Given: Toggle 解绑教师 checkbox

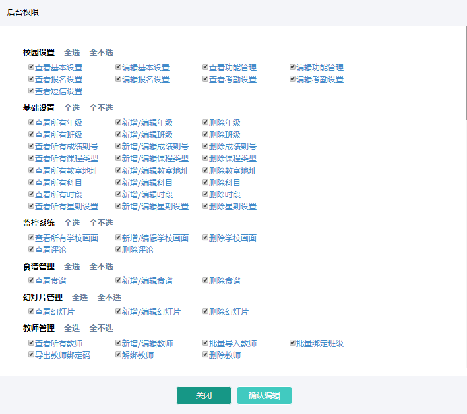Looking at the screenshot, I should tap(118, 355).
